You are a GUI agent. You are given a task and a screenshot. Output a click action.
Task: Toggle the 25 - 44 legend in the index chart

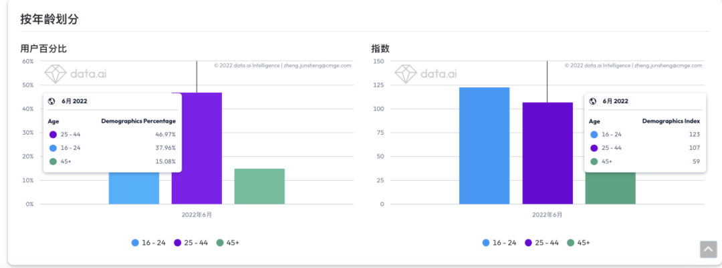click(541, 243)
